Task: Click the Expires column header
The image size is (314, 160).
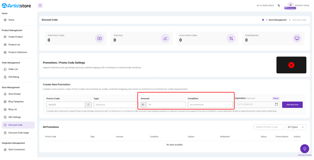Action: tap(191, 137)
